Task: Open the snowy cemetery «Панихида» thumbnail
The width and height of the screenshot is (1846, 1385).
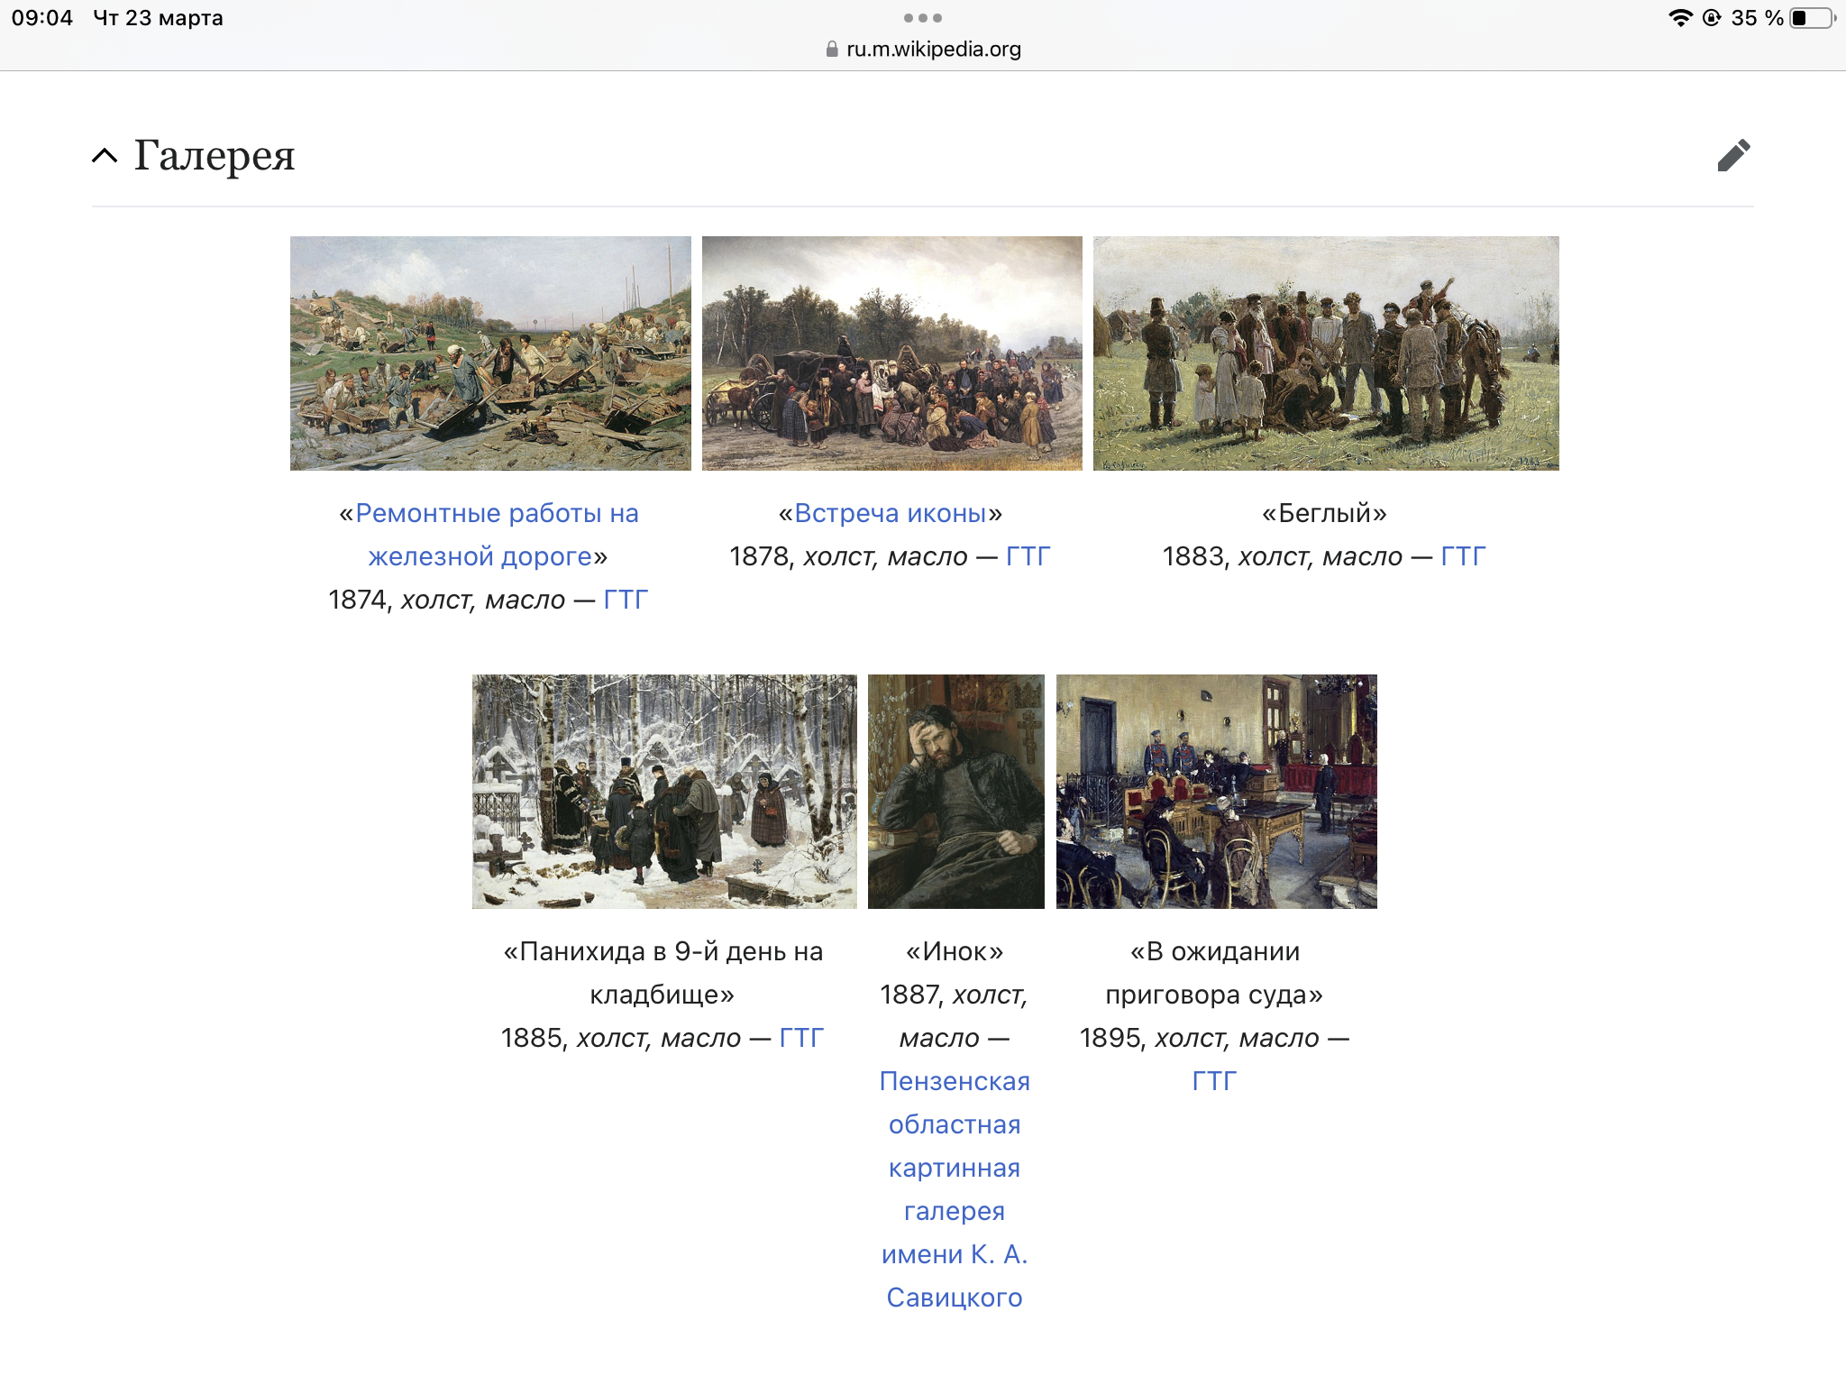Action: 664,792
